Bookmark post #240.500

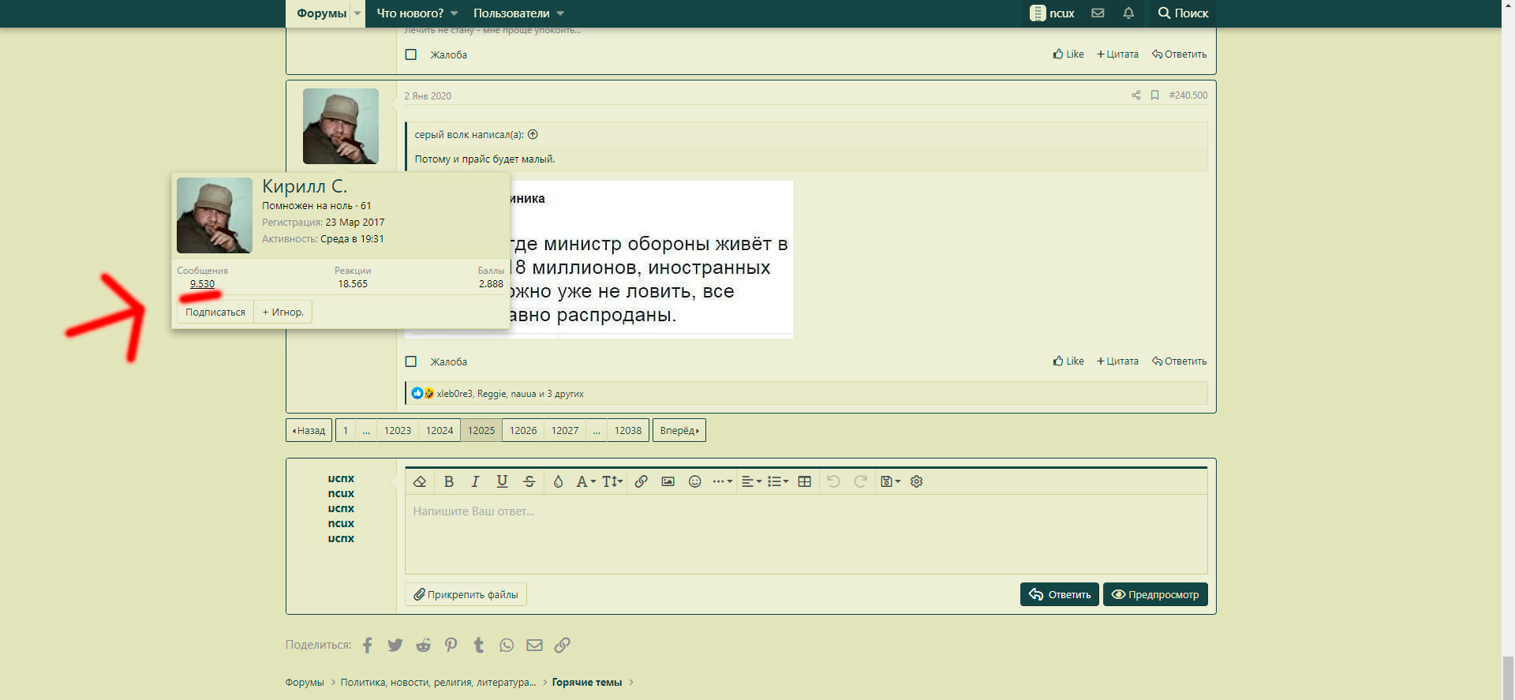(x=1154, y=95)
